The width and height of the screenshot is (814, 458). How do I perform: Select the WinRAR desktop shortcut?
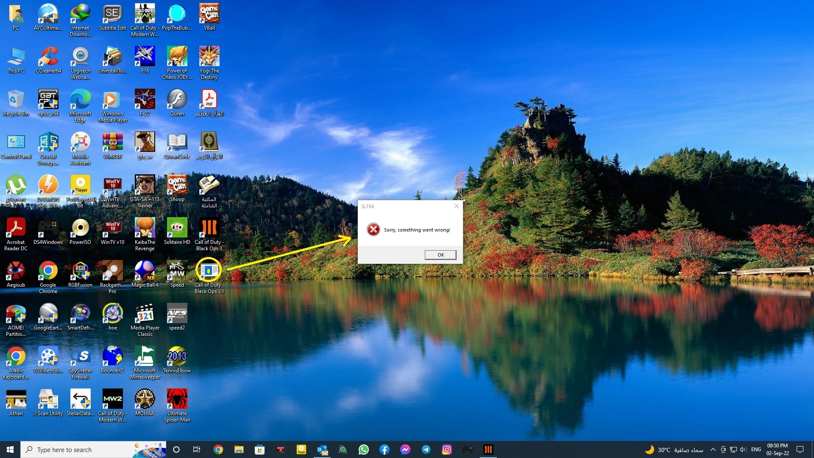(112, 146)
